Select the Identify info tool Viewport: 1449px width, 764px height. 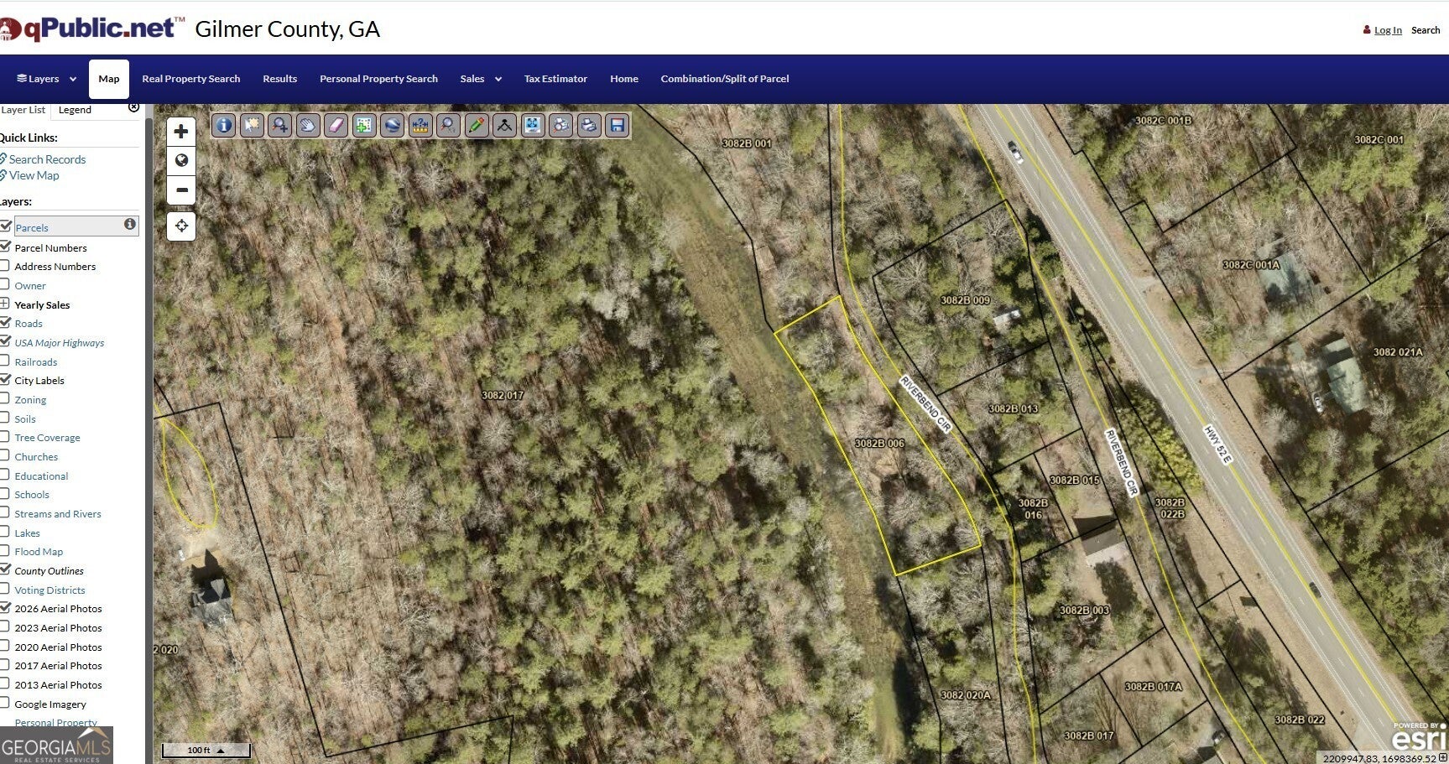coord(223,126)
